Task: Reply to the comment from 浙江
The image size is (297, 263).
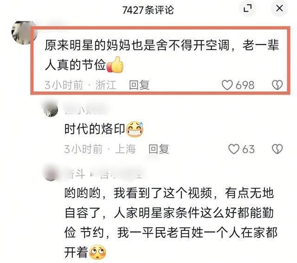Action: (139, 85)
